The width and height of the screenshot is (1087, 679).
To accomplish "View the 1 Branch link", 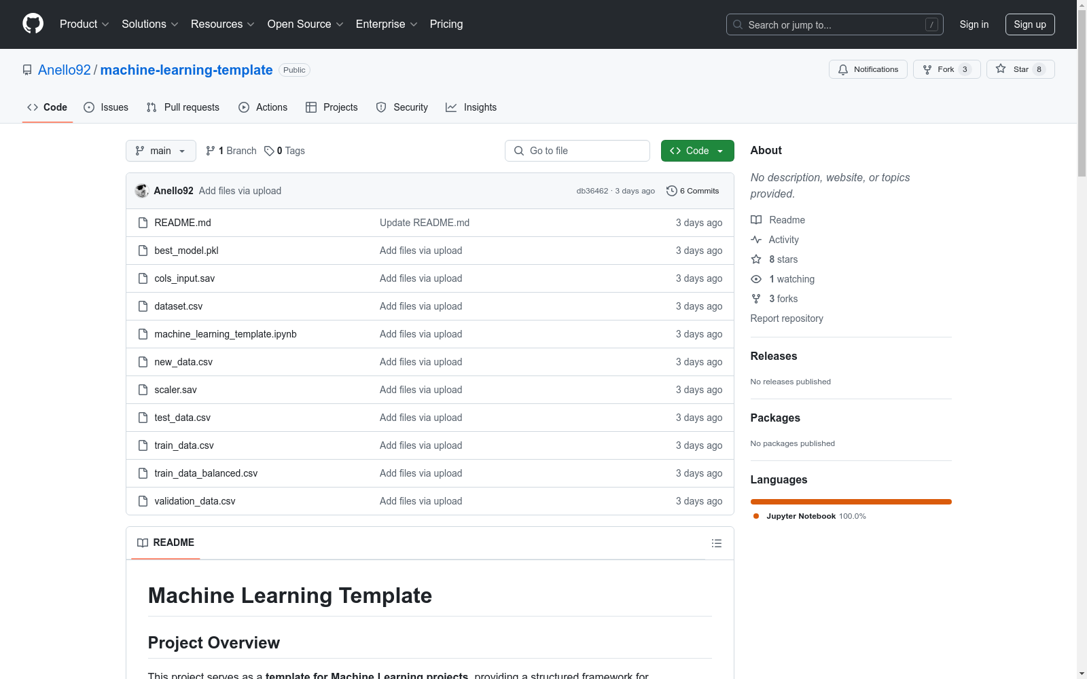I will (x=232, y=151).
